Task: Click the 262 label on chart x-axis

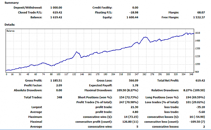Action: click(144, 74)
